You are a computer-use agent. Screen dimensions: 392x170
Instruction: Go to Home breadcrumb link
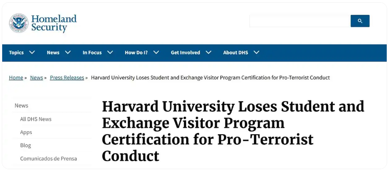(x=16, y=78)
